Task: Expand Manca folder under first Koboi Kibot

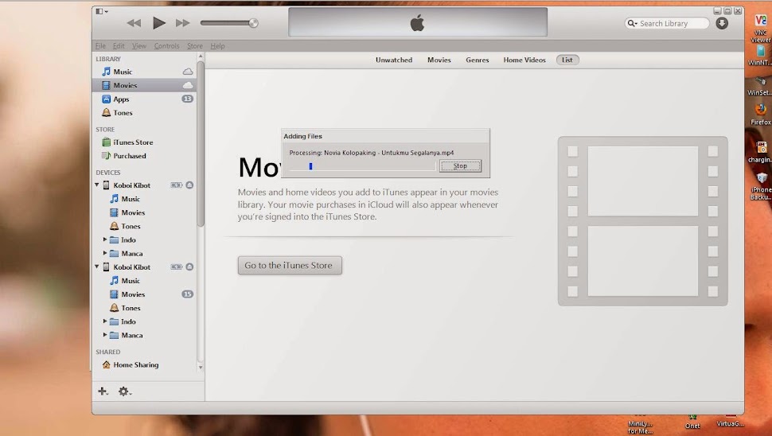Action: click(x=105, y=254)
